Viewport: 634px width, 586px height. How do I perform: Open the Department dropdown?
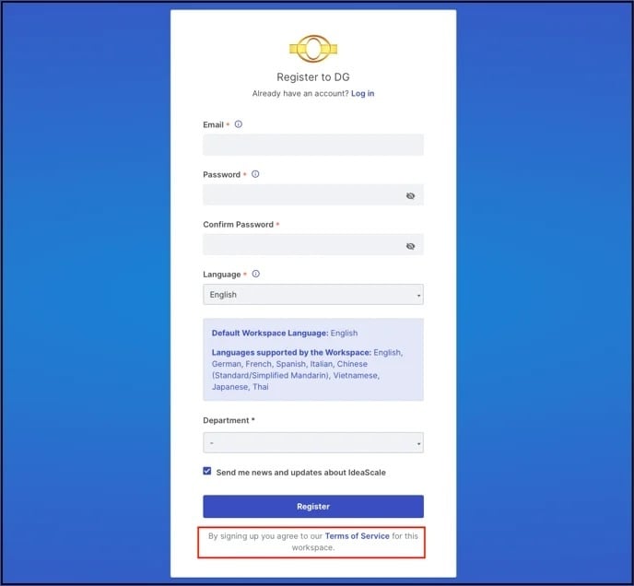tap(313, 443)
